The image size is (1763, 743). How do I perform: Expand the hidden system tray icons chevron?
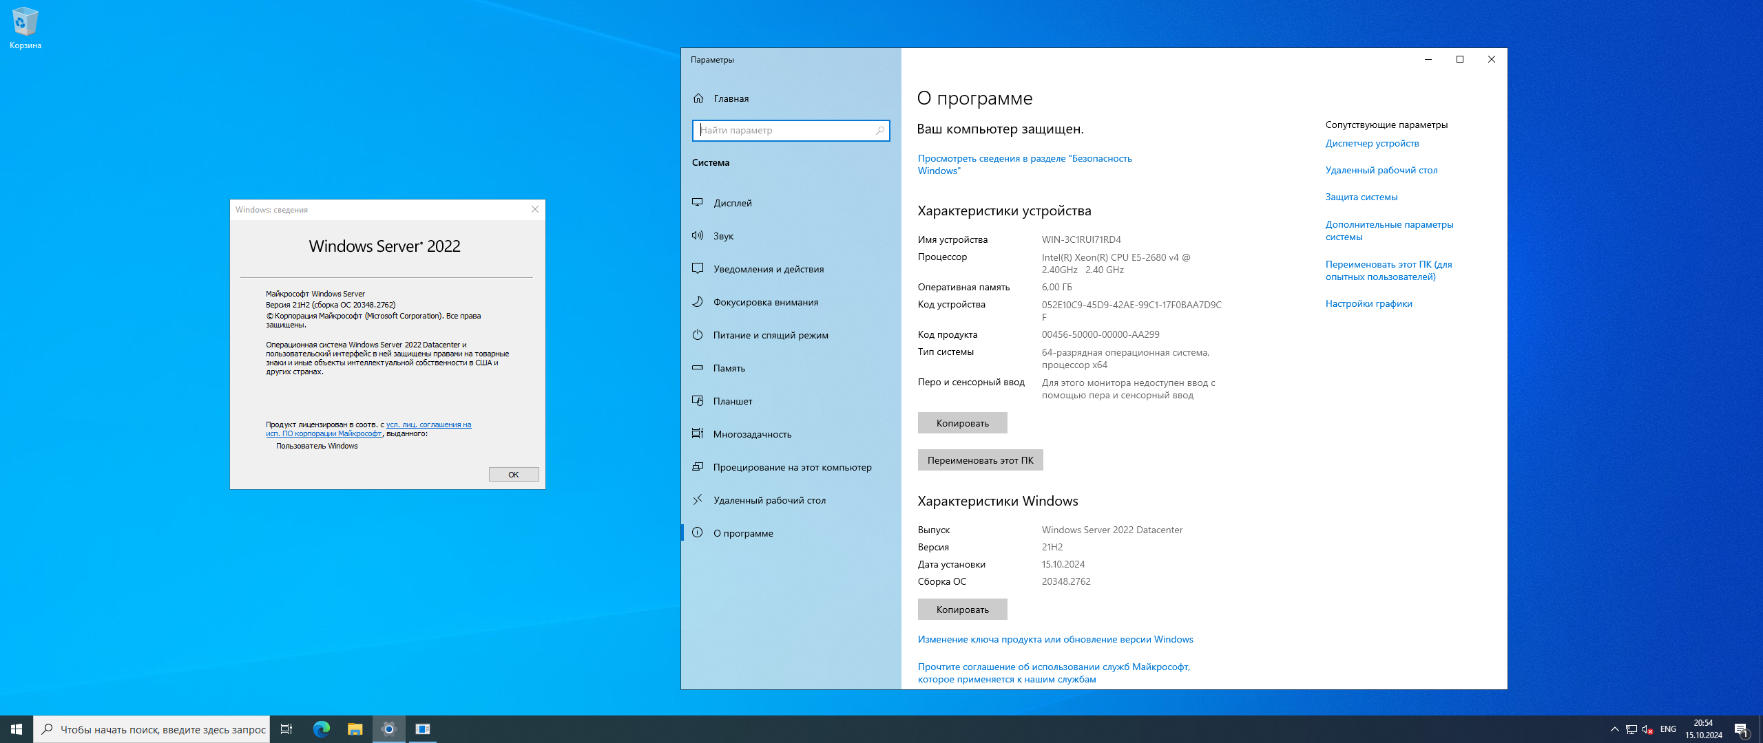1614,729
